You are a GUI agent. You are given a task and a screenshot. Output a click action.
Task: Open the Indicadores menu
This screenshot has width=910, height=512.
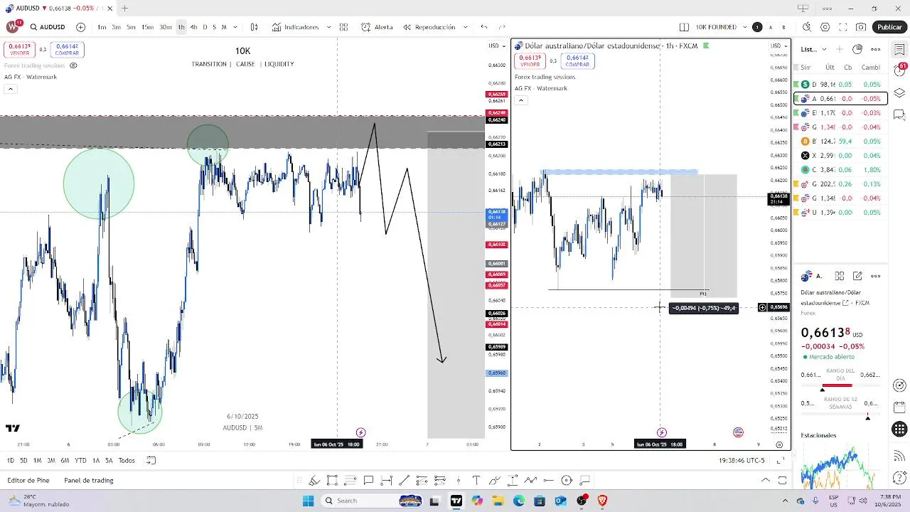tap(295, 27)
